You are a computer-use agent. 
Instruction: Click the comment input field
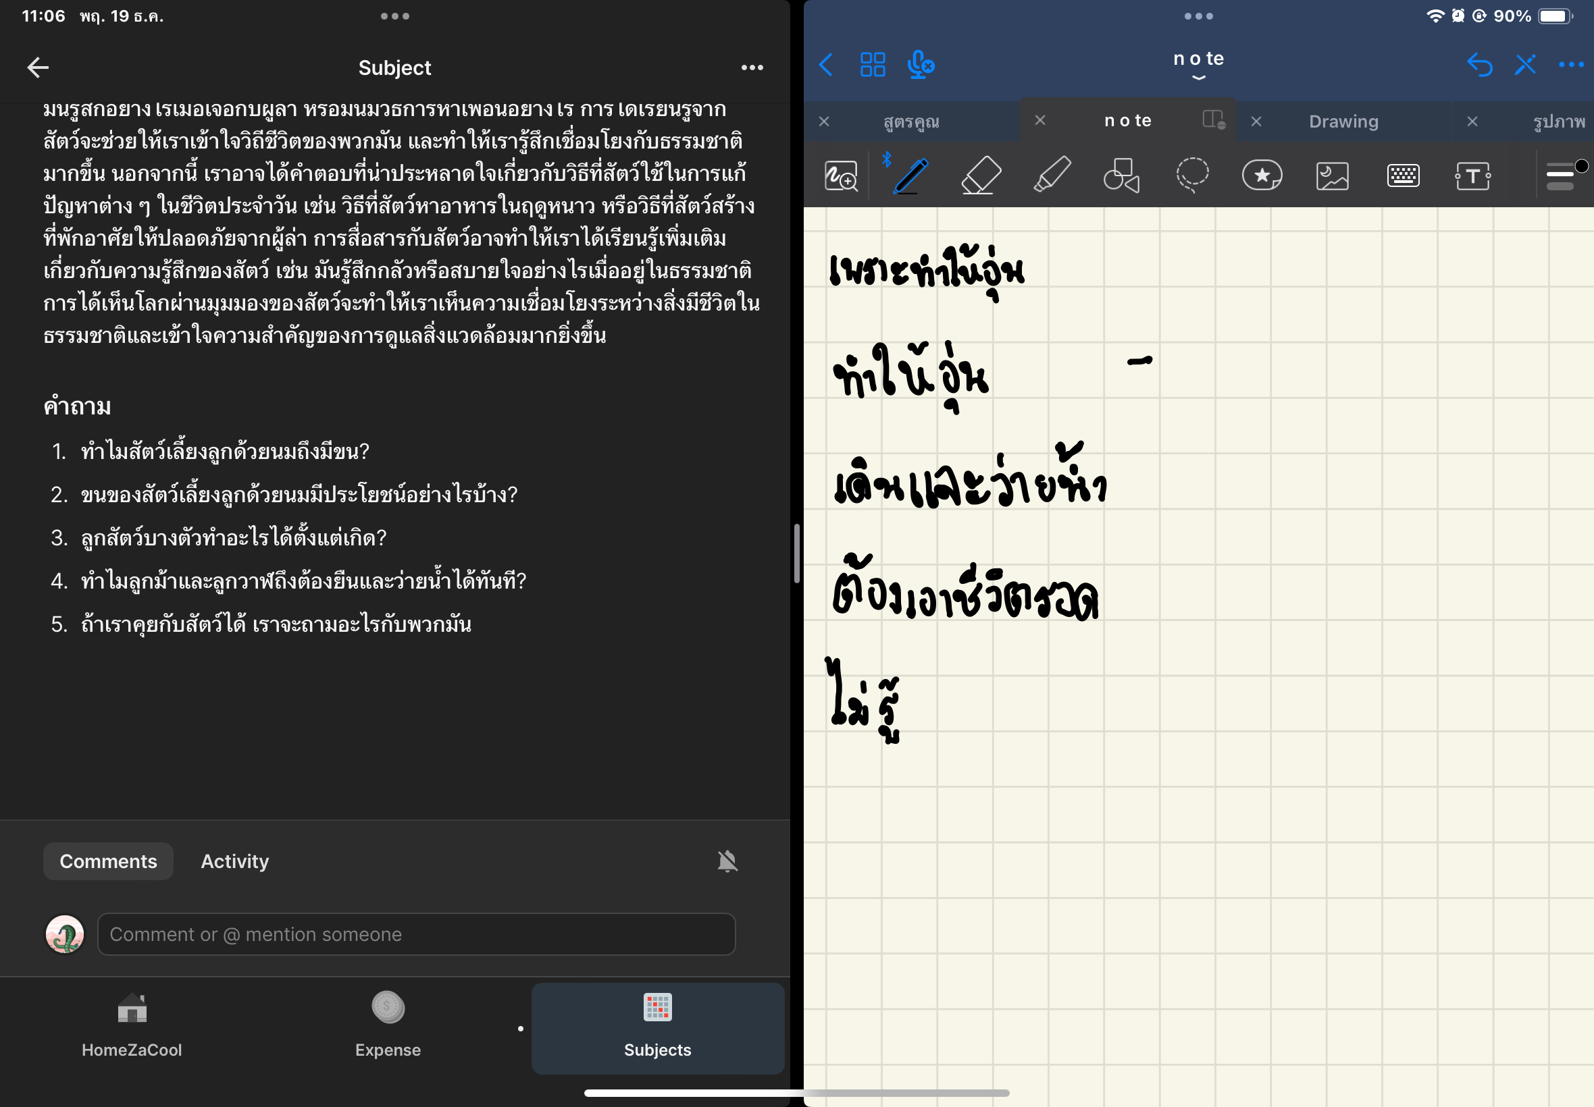click(416, 934)
